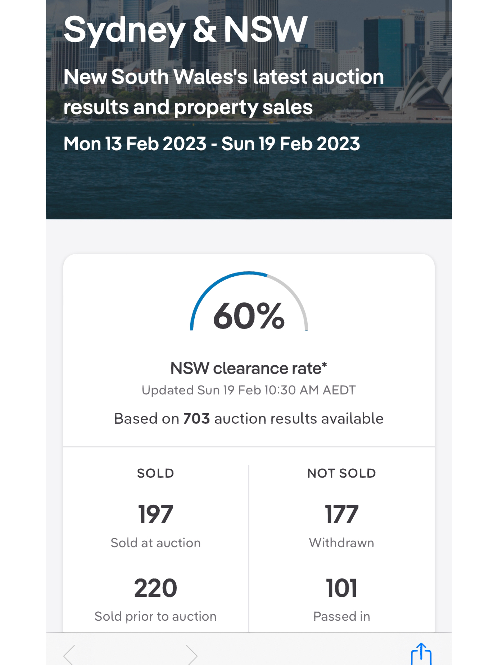Screen dimensions: 498x665
Task: Click New South Wales's latest auction subtitle
Action: pyautogui.click(x=223, y=92)
